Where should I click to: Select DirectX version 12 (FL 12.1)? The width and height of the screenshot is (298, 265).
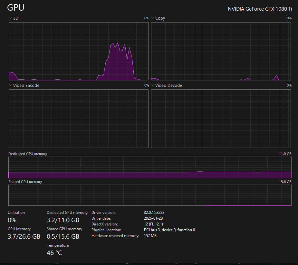coord(154,224)
